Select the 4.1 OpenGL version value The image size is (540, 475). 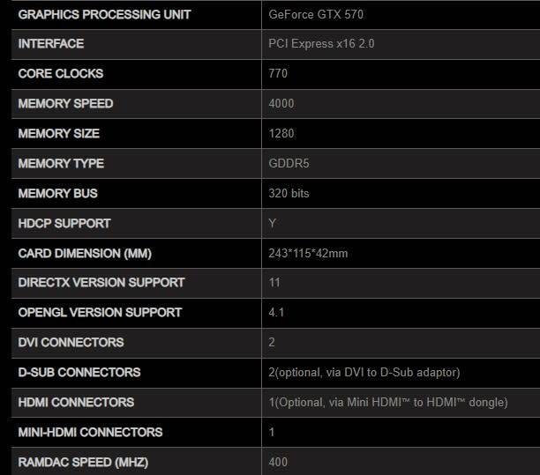coord(276,313)
